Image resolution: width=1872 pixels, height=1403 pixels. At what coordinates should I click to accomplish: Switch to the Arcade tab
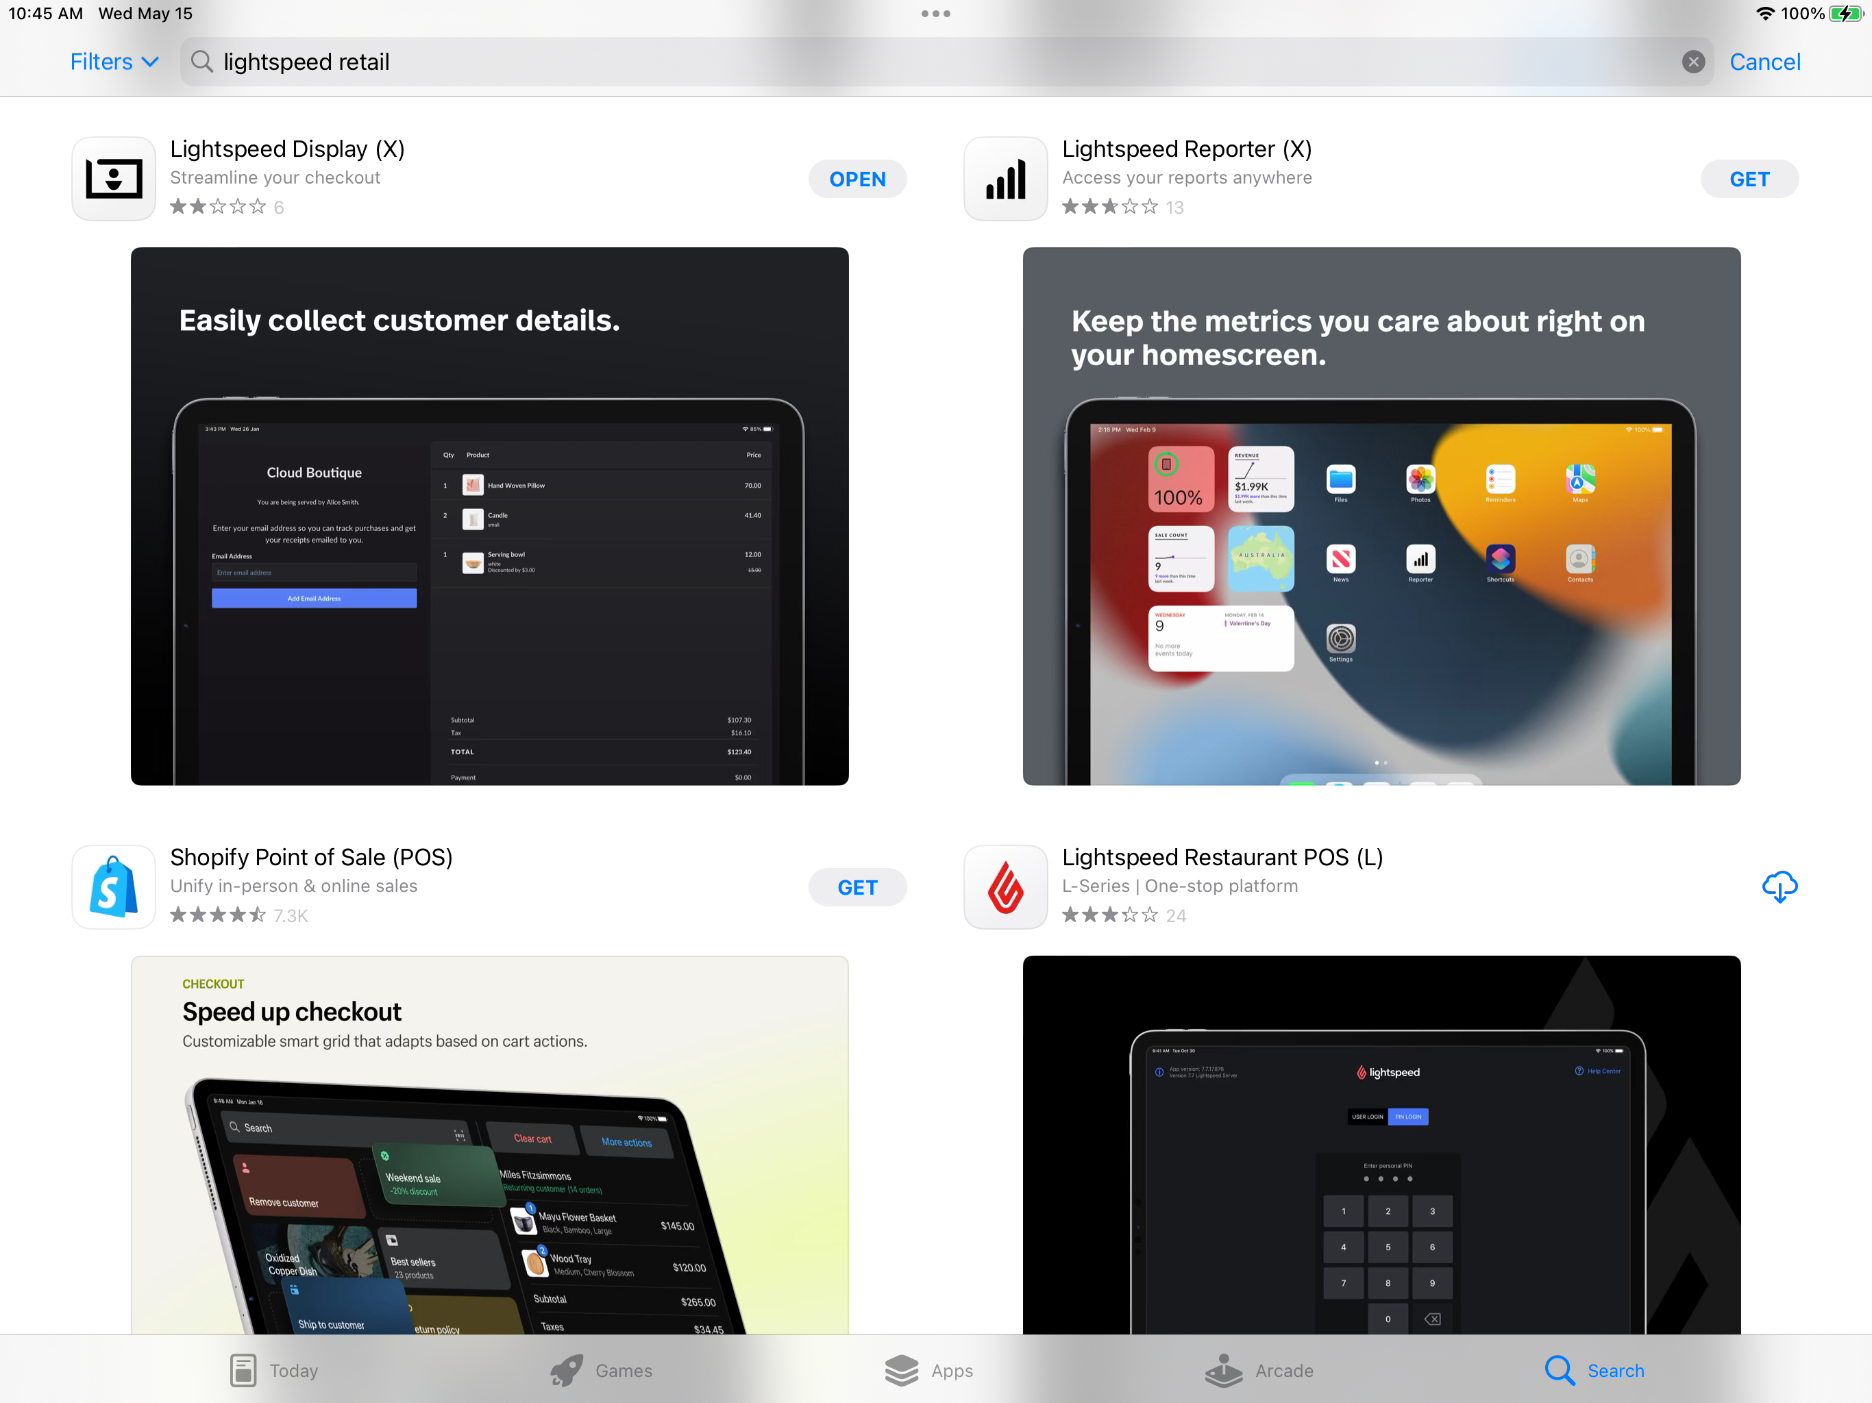(x=1259, y=1370)
